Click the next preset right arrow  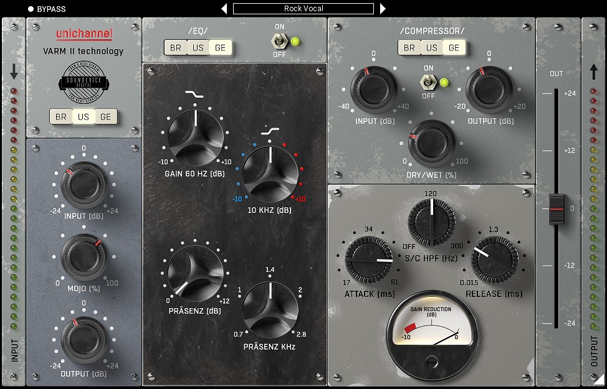pyautogui.click(x=383, y=9)
